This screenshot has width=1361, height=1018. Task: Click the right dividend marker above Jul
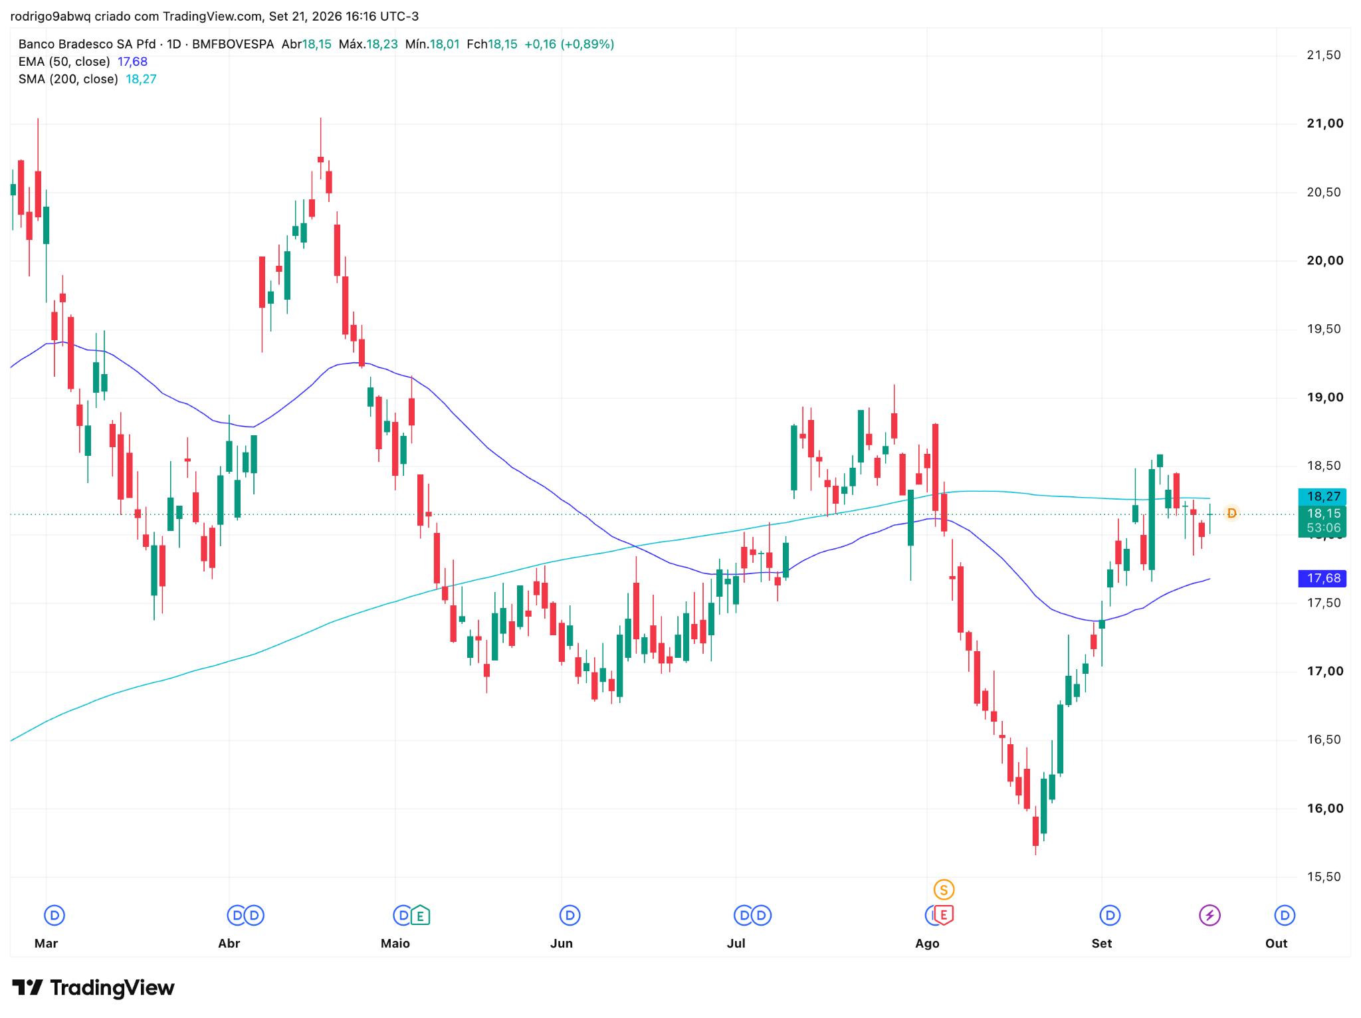point(762,916)
